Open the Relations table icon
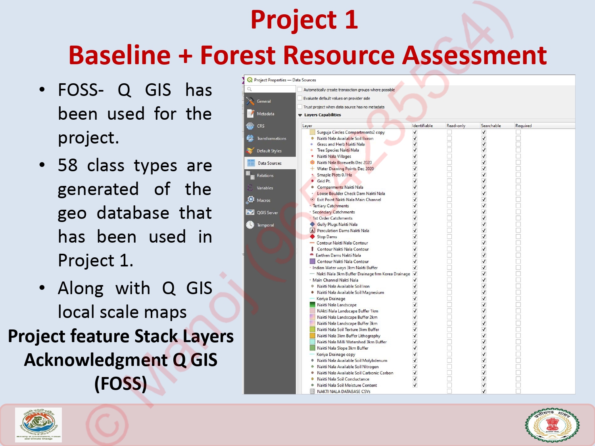 tap(250, 175)
